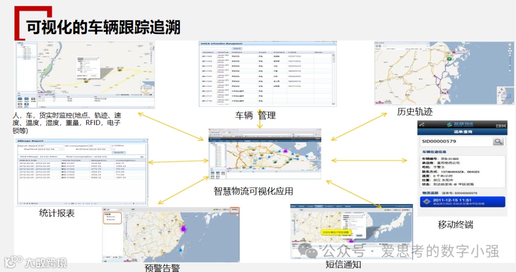Image resolution: width=516 pixels, height=272 pixels.
Task: Click the fullscreen icon on the monitoring map
Action: (x=151, y=44)
